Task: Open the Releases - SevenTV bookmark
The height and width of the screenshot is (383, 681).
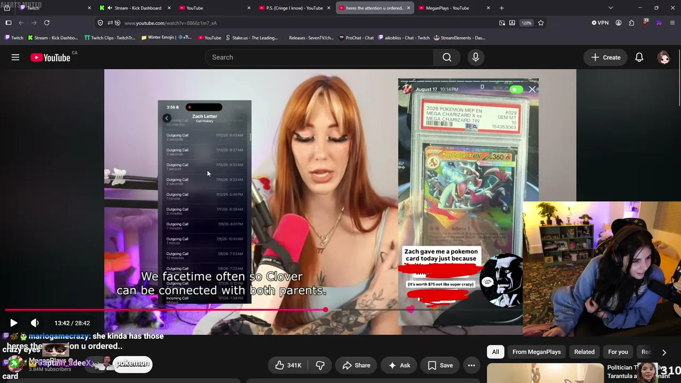Action: coord(311,38)
